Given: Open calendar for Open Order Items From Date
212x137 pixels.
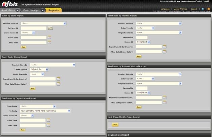Looking at the screenshot, I should pos(59,79).
